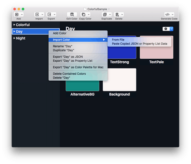Open the Copy Color dropdown arrow

click(x=89, y=14)
